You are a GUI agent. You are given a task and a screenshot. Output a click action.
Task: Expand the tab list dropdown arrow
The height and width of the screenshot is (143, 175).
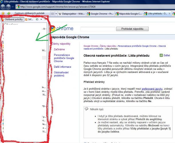pos(56,14)
